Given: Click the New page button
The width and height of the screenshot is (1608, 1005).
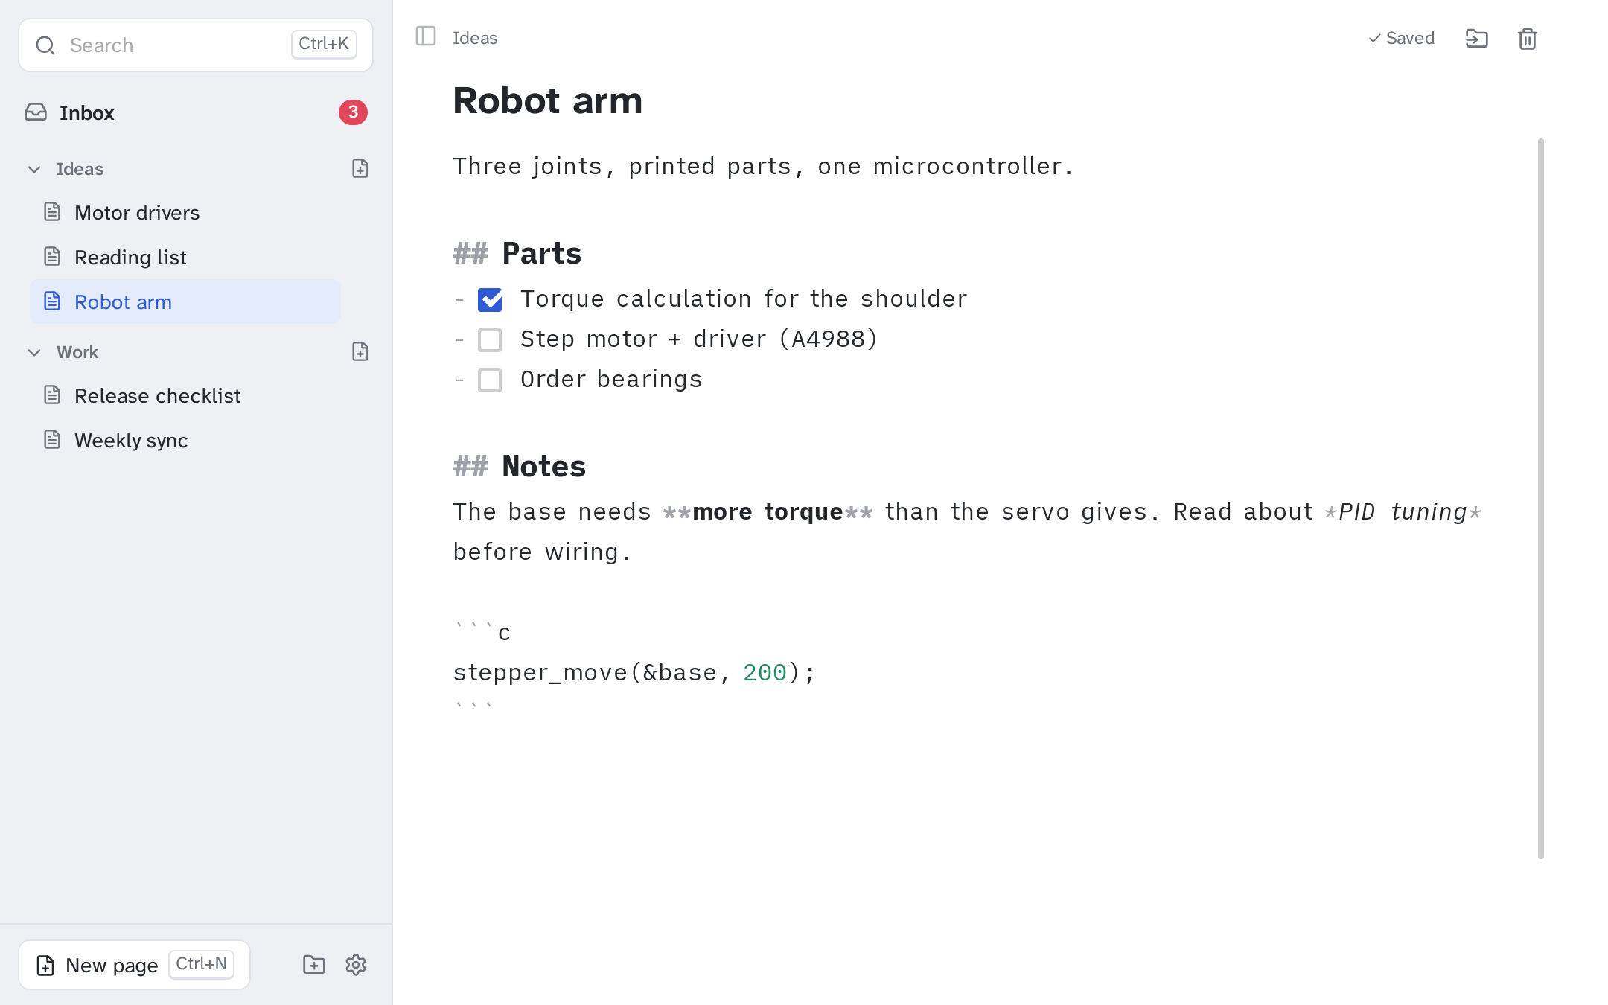Looking at the screenshot, I should 134,965.
